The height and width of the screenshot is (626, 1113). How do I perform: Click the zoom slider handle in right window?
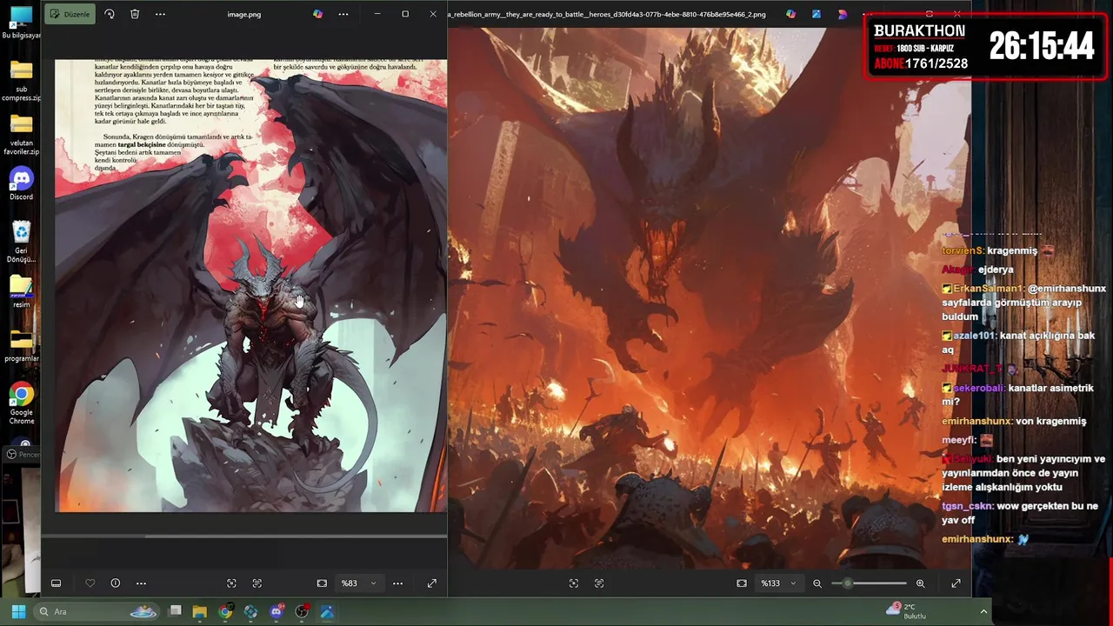coord(848,583)
